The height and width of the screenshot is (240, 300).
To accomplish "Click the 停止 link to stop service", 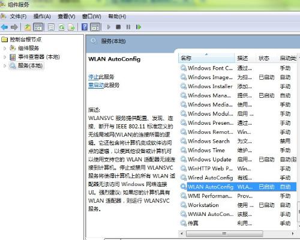I will [94, 77].
